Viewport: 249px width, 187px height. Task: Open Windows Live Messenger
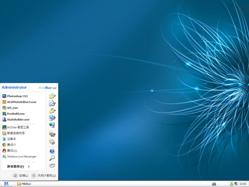pos(19,157)
